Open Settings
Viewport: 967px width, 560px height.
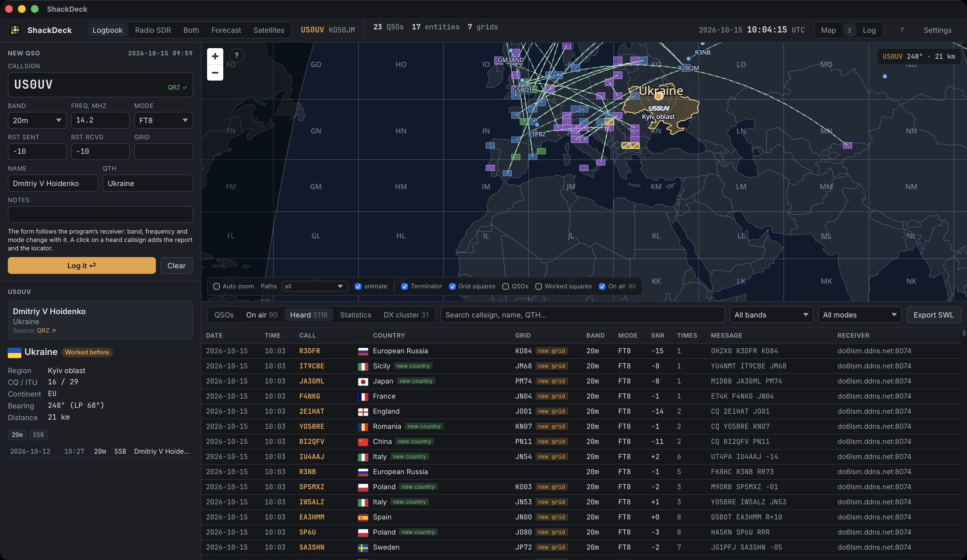coord(937,30)
